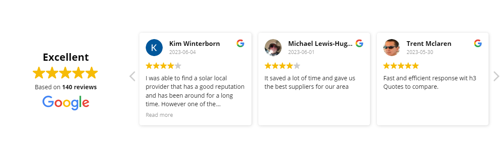The height and width of the screenshot is (161, 503).
Task: Click the four-star rating on Michael's review
Action: [282, 66]
